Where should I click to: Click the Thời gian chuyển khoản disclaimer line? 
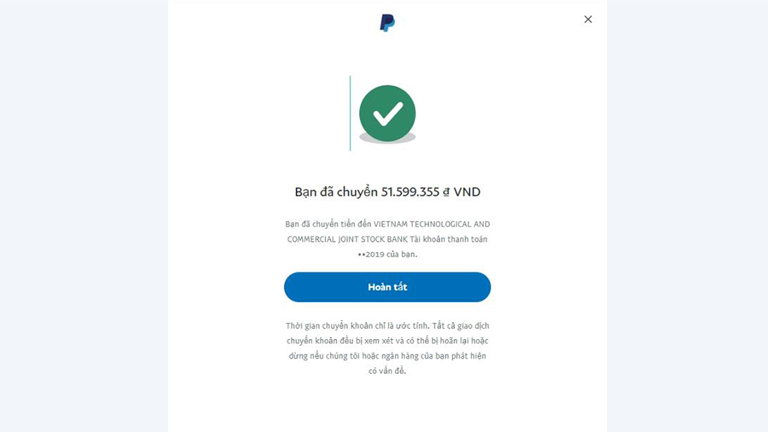(x=387, y=326)
